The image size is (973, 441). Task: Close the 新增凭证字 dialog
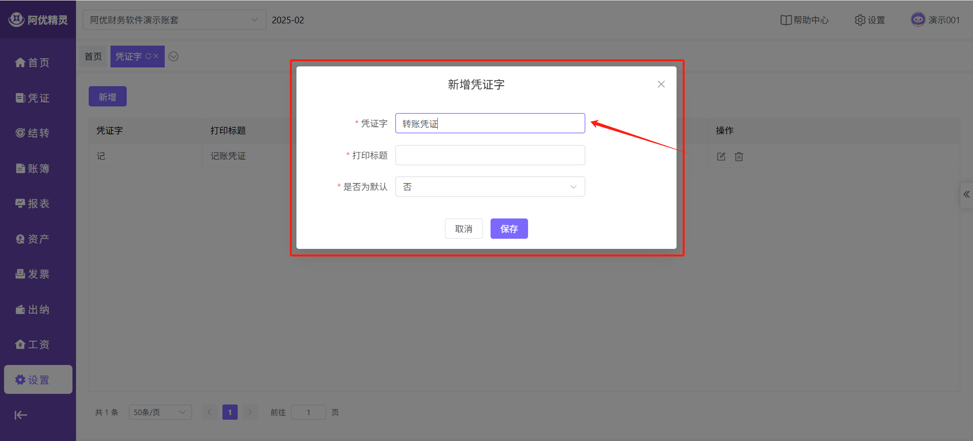[x=661, y=84]
